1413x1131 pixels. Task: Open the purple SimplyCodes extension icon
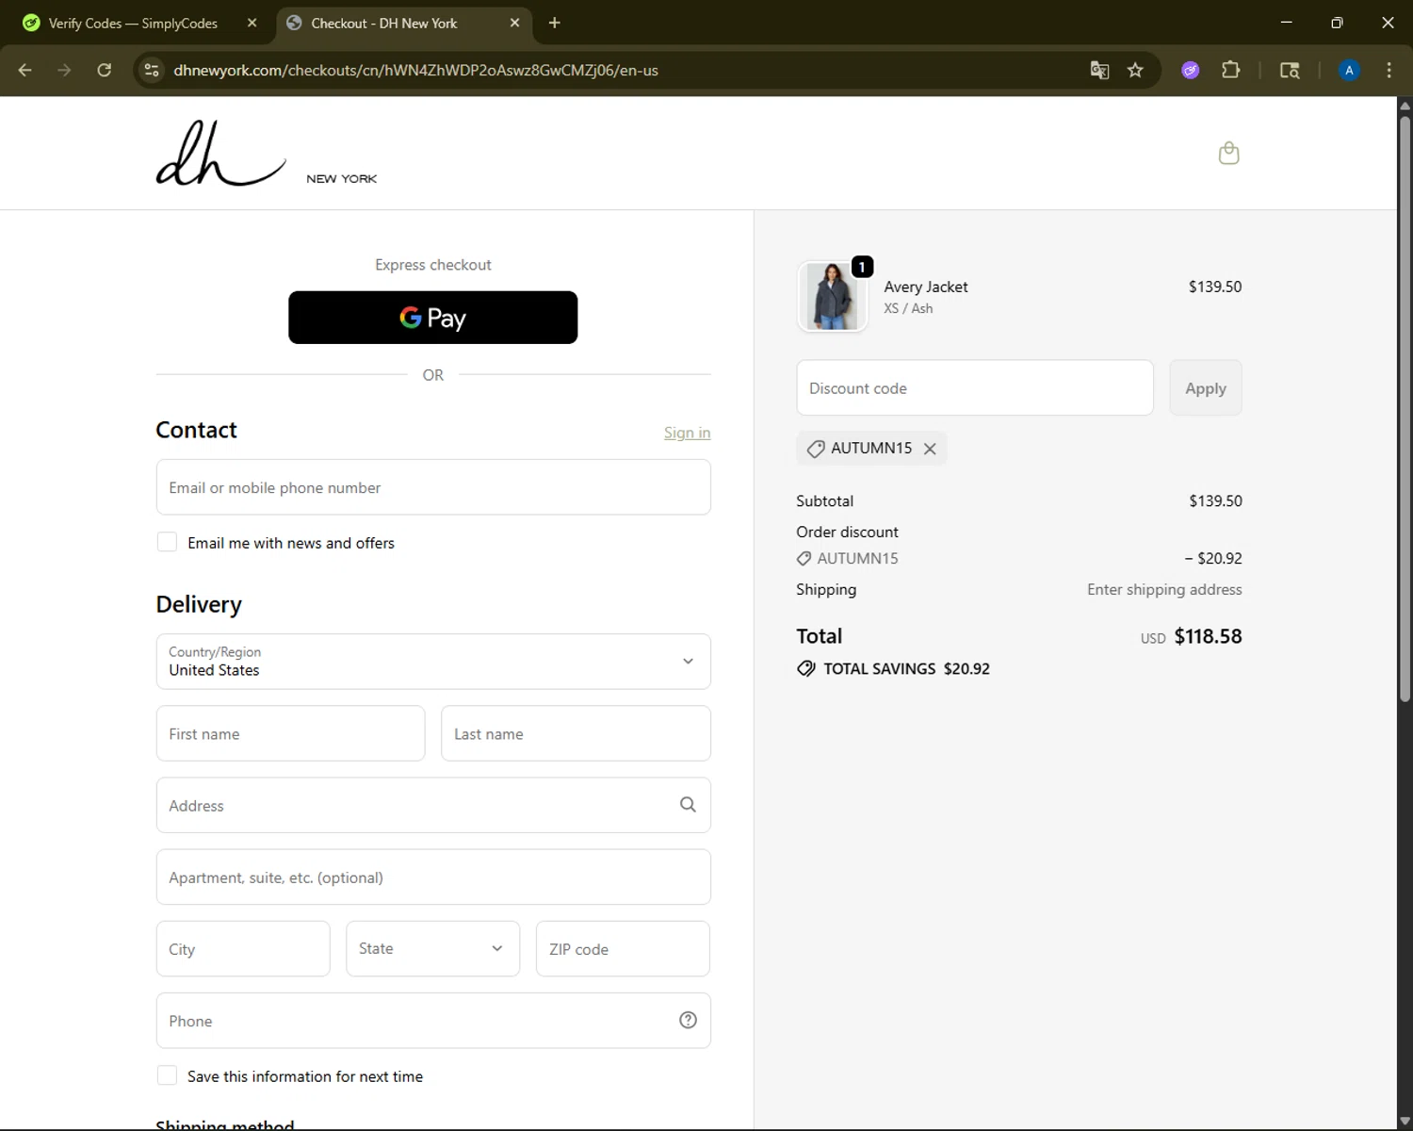[1191, 70]
